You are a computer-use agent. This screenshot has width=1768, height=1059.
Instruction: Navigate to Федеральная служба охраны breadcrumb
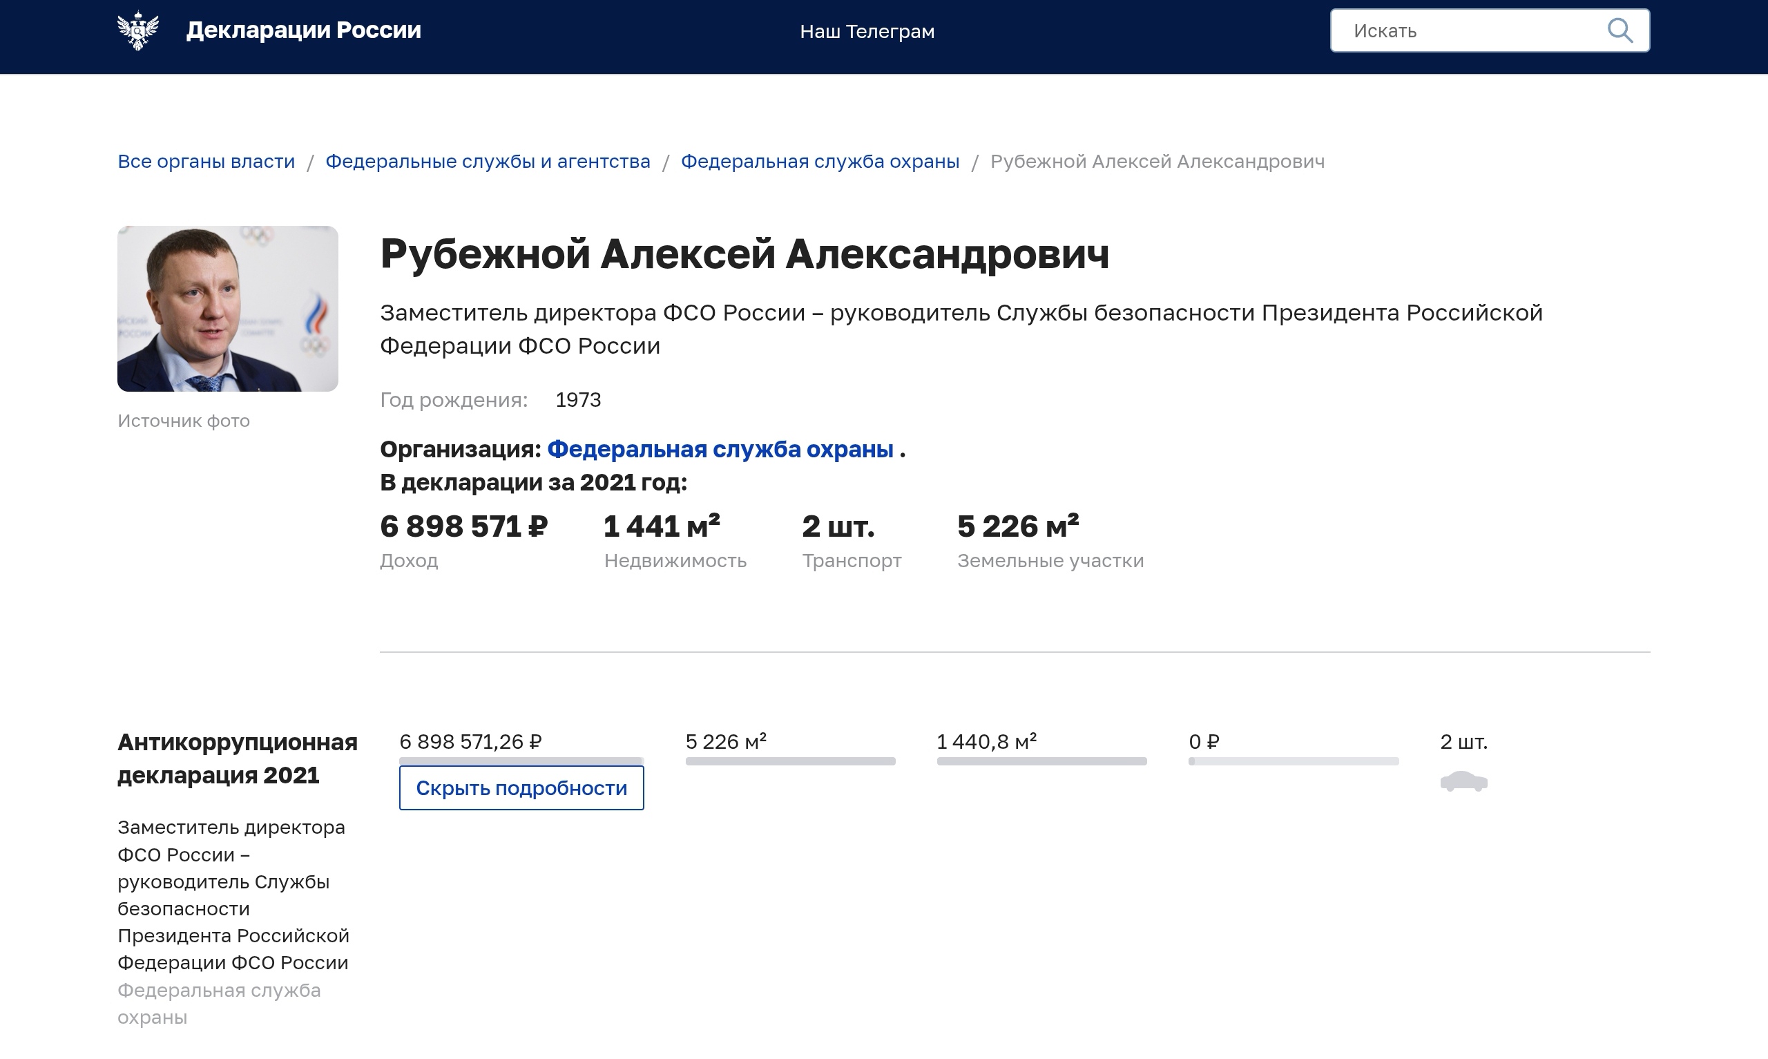click(x=820, y=162)
